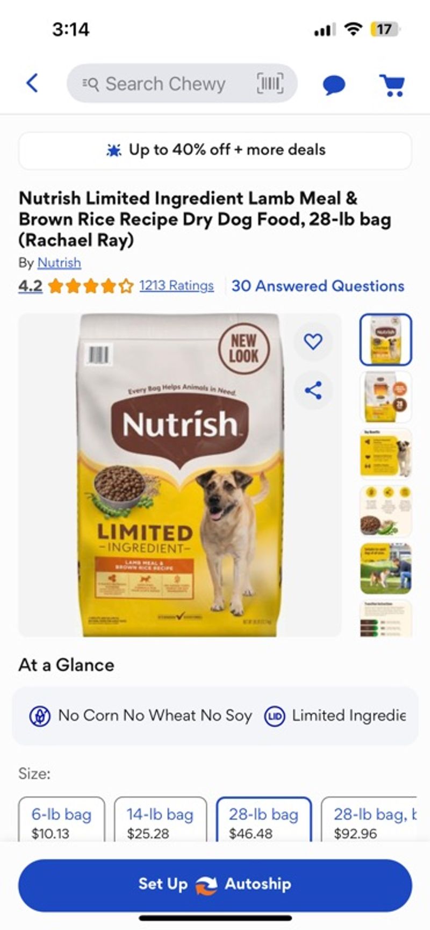
Task: Tap the Limited Ingredient LID icon
Action: 274,716
